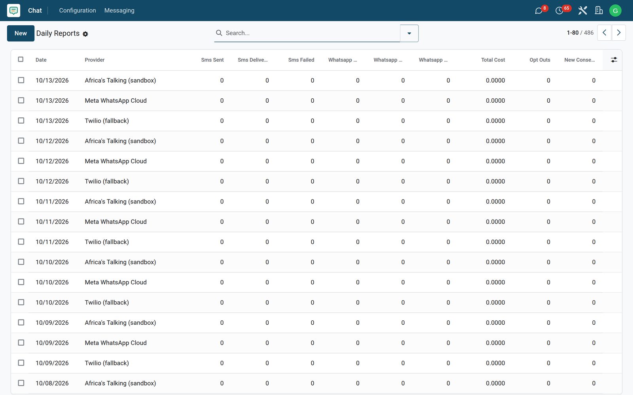Go to next page of records
The image size is (633, 395).
point(619,33)
